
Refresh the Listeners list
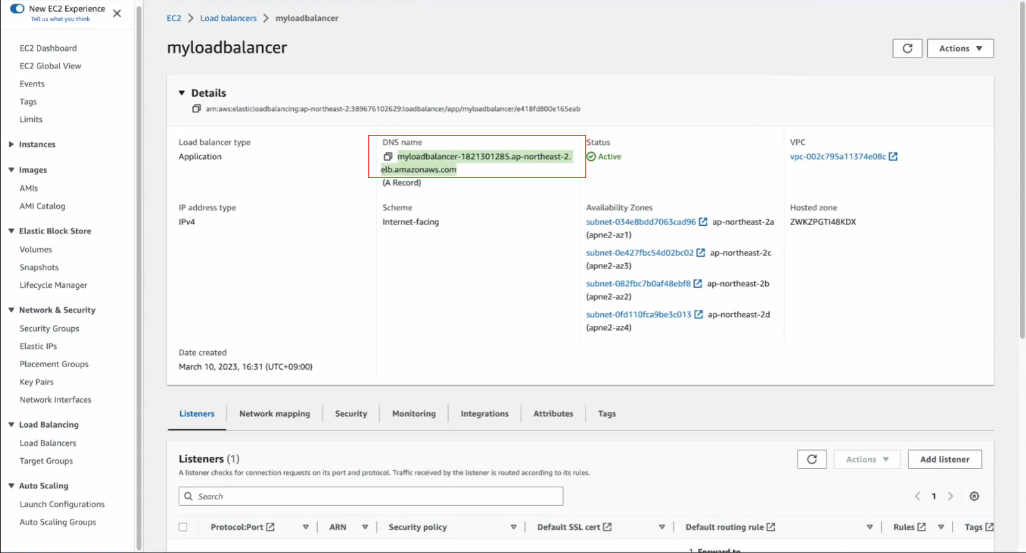click(x=812, y=459)
